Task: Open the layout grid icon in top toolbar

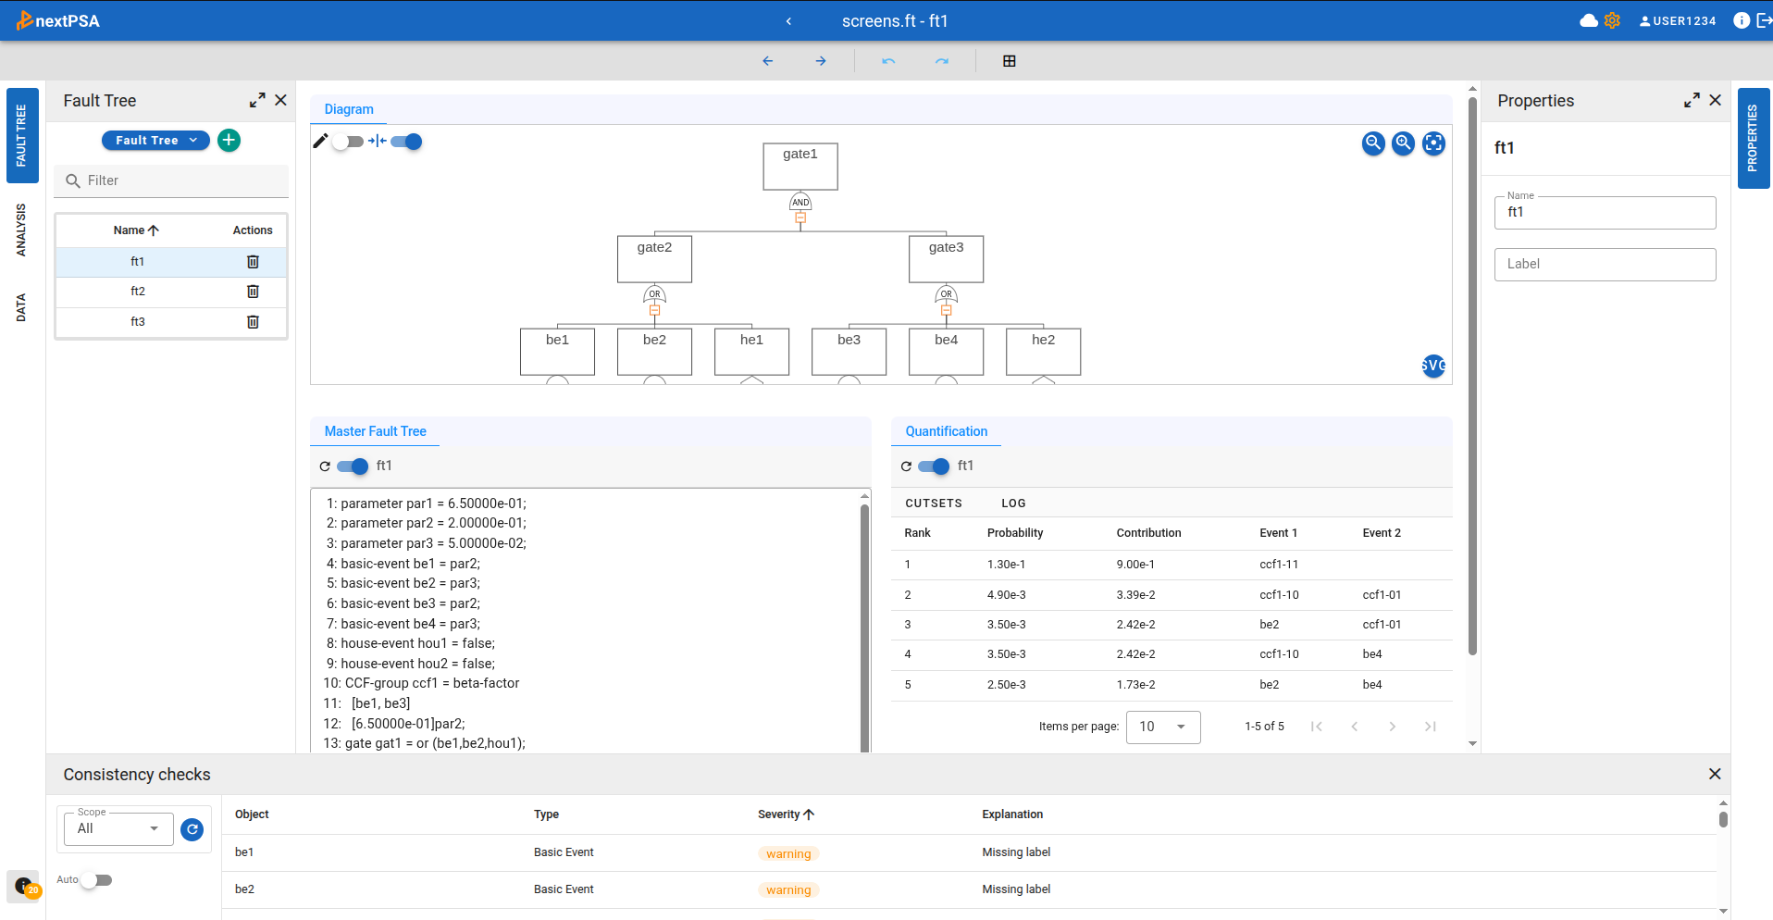Action: tap(1009, 60)
